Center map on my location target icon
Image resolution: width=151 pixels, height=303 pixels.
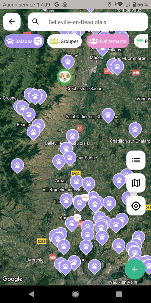coord(136,206)
